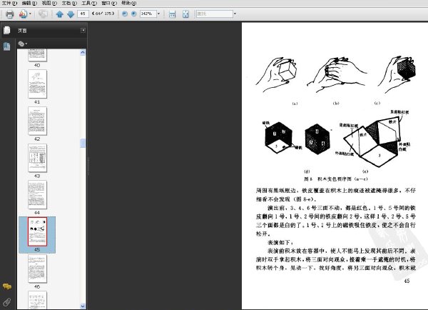Click the grayed collaborate icon
The height and width of the screenshot is (310, 428).
[x=43, y=14]
